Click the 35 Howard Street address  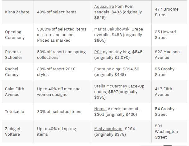(165, 35)
